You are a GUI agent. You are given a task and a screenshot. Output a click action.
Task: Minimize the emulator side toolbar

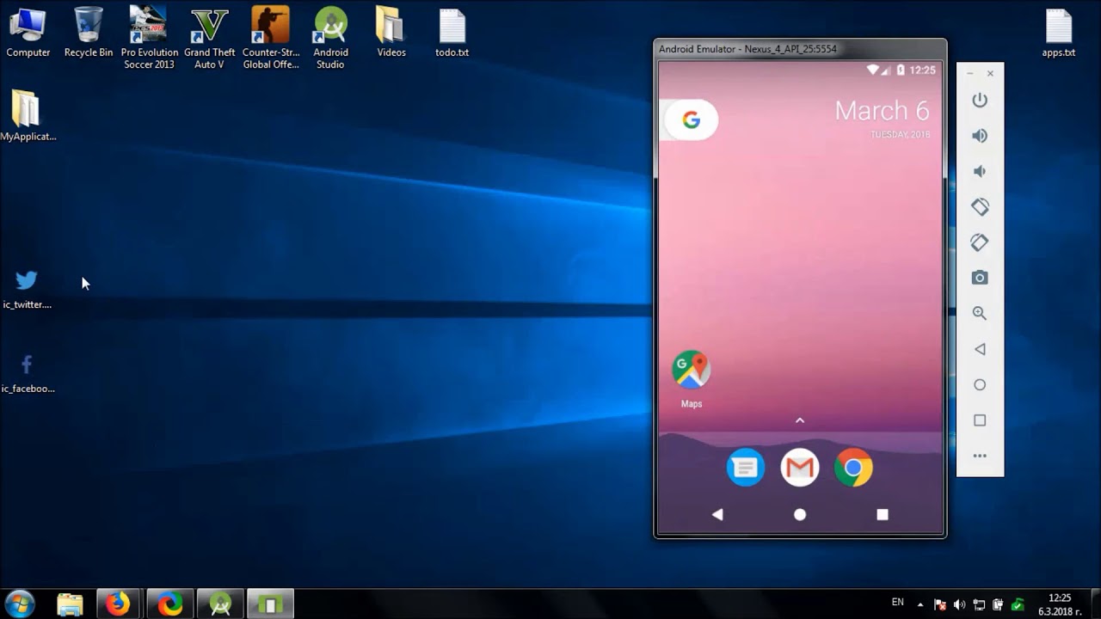pos(970,74)
